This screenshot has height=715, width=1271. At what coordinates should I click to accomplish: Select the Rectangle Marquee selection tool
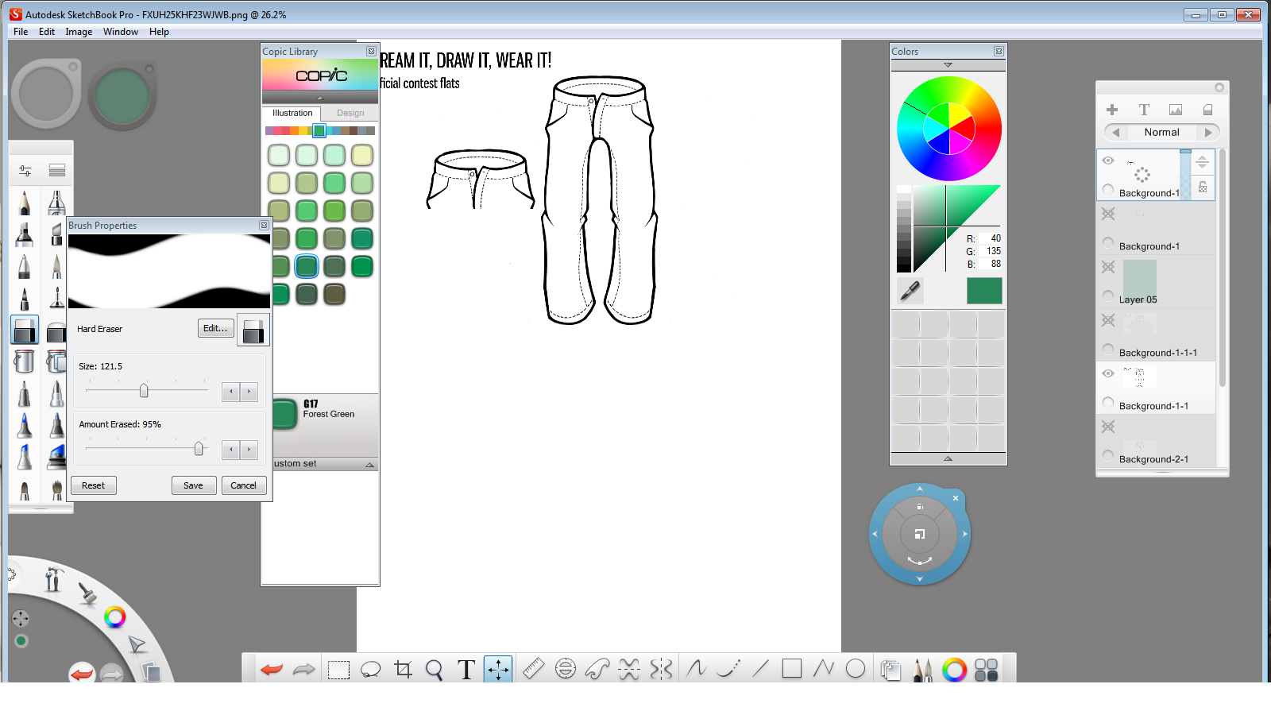[x=339, y=671]
